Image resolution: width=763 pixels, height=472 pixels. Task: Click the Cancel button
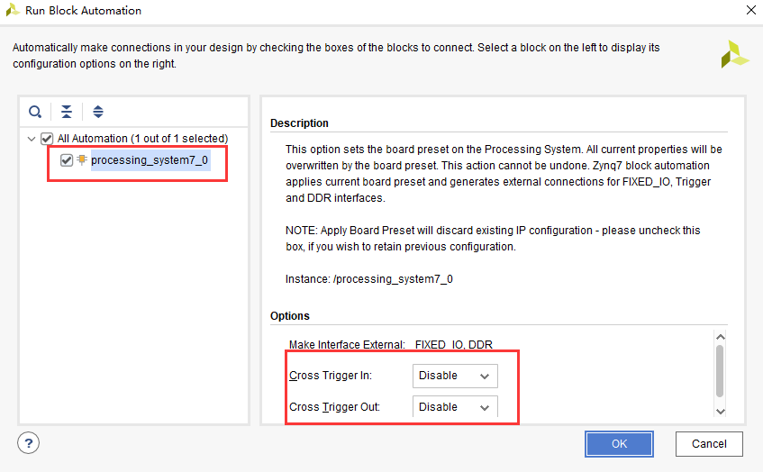click(x=709, y=444)
